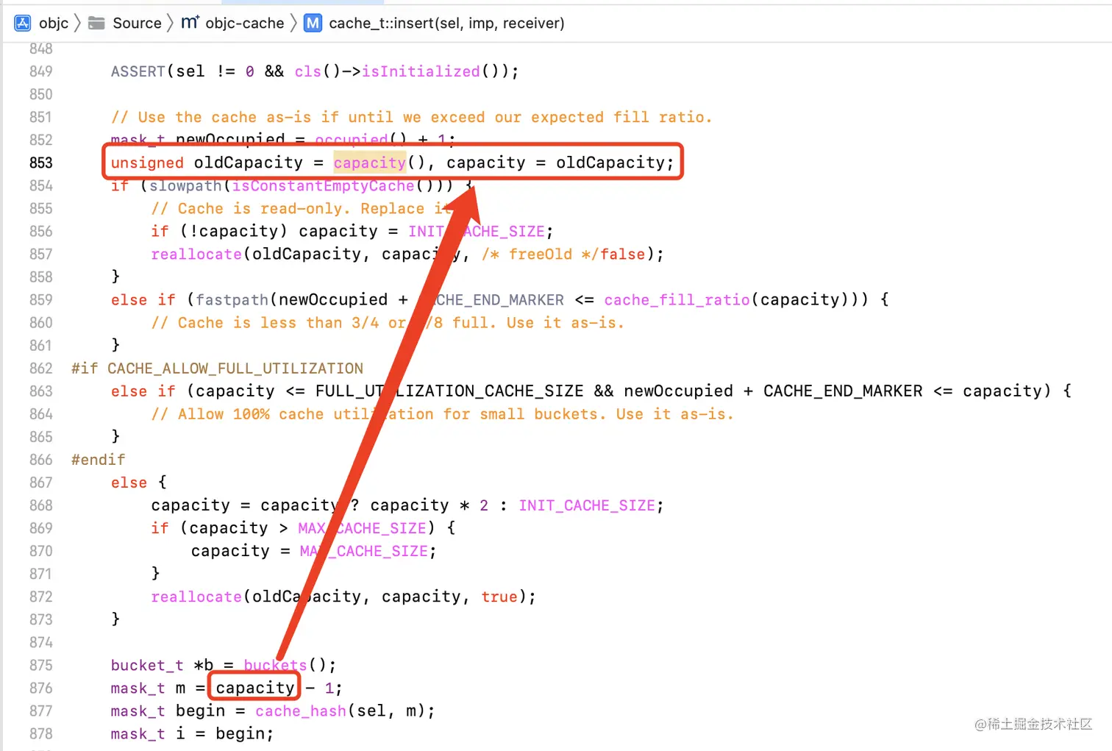Click the highlighted capacity() call on line 853
The height and width of the screenshot is (751, 1112).
(x=370, y=163)
